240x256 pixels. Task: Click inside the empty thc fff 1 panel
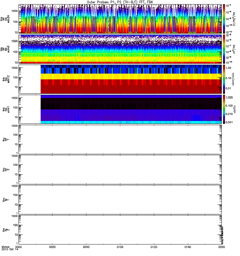(x=120, y=140)
